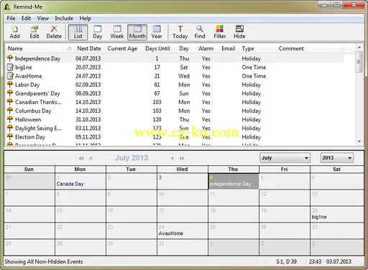
Task: Open the 2013 year dropdown
Action: [x=337, y=158]
